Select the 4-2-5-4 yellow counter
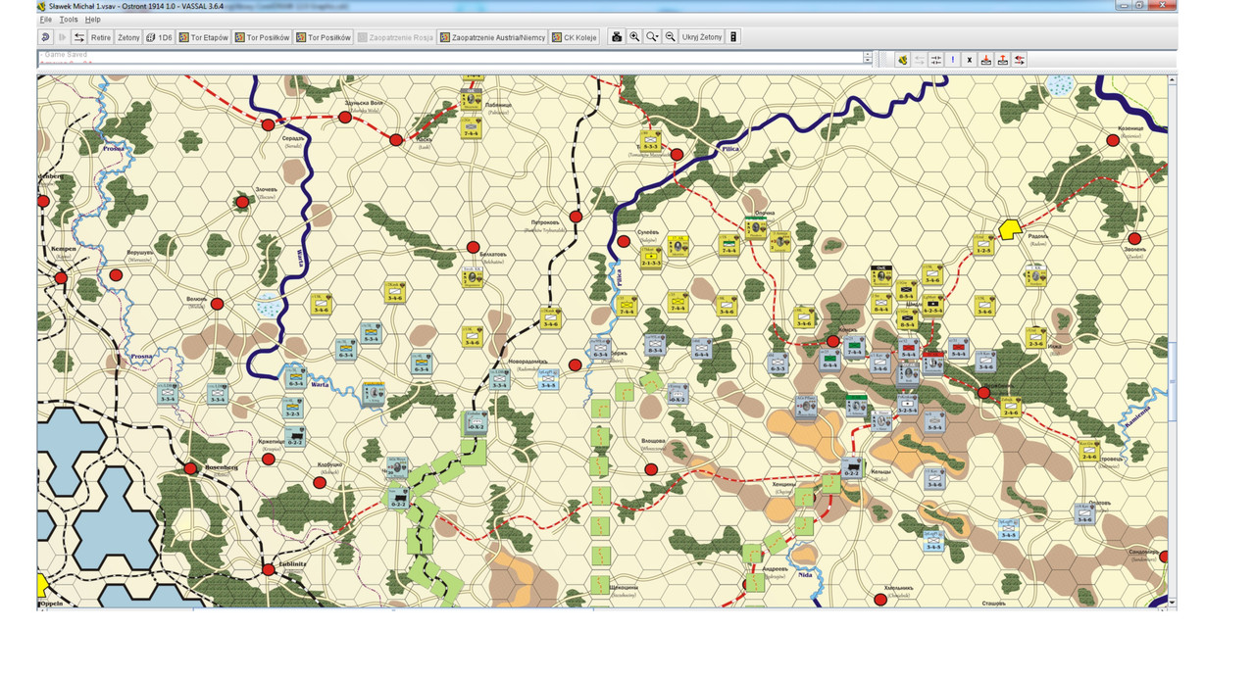This screenshot has height=679, width=1255. (932, 304)
